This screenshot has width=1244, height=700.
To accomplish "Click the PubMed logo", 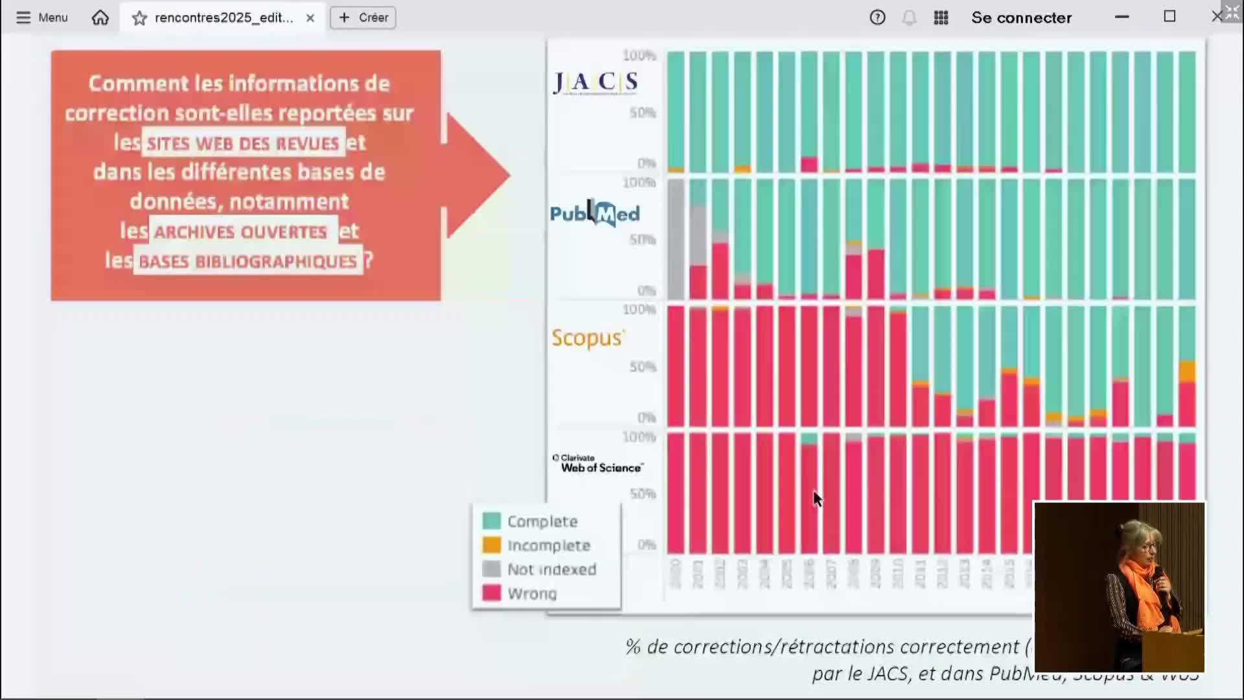I will [x=595, y=213].
